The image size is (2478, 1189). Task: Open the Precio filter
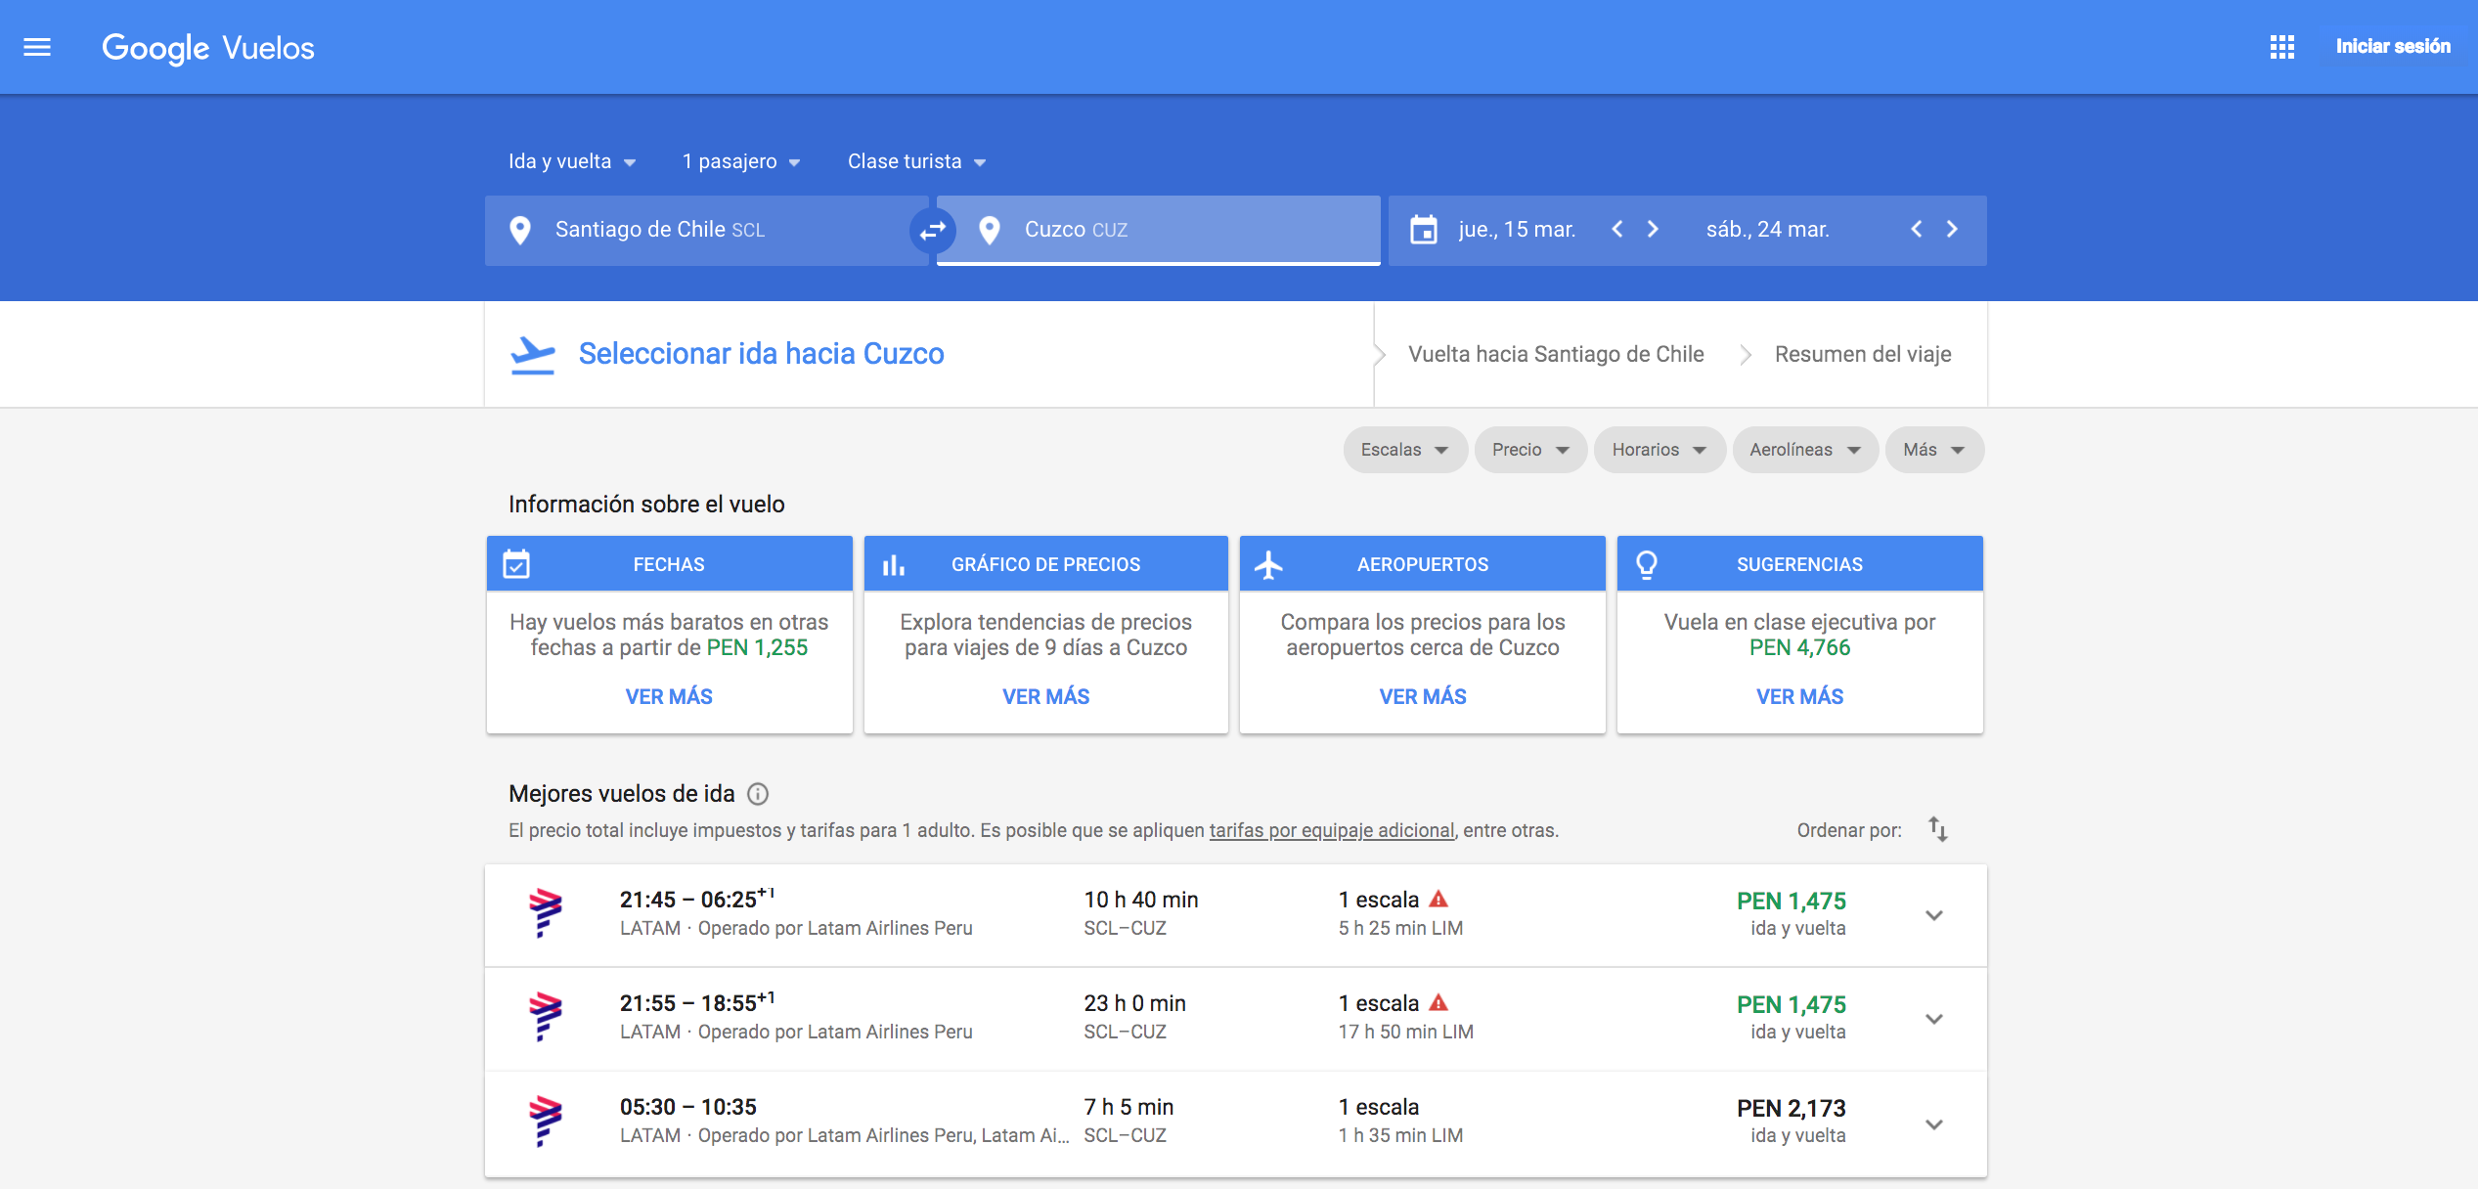coord(1530,450)
